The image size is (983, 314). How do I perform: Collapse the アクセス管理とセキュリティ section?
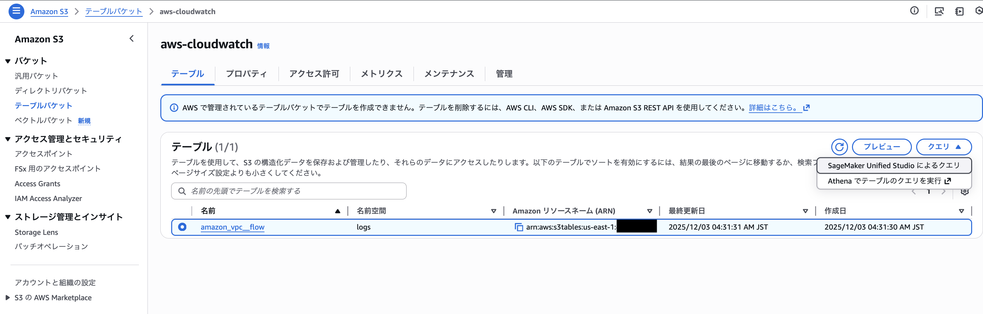click(x=8, y=139)
